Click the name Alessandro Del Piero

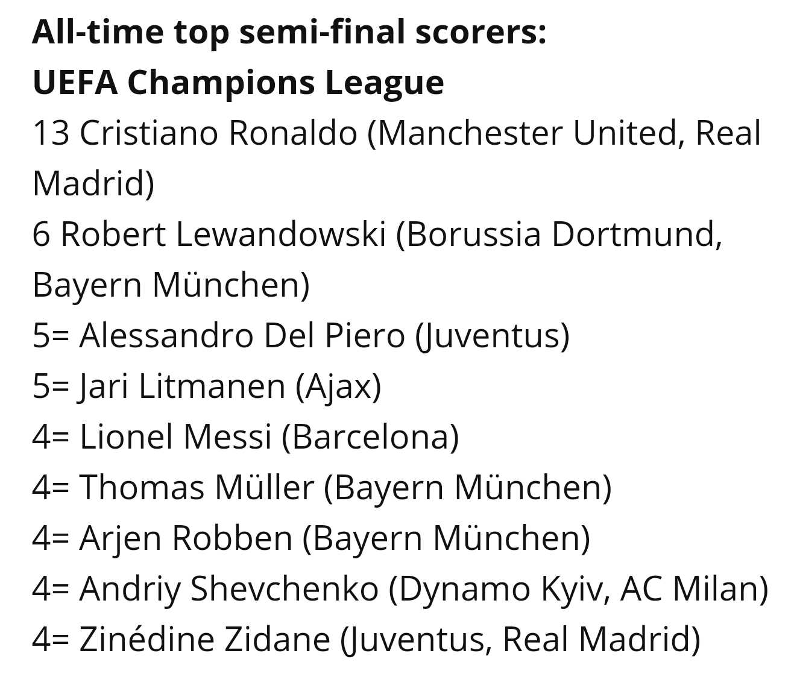point(242,336)
